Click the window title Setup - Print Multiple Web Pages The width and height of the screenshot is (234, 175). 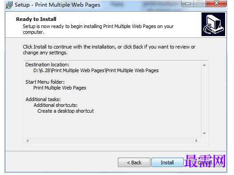pyautogui.click(x=57, y=5)
